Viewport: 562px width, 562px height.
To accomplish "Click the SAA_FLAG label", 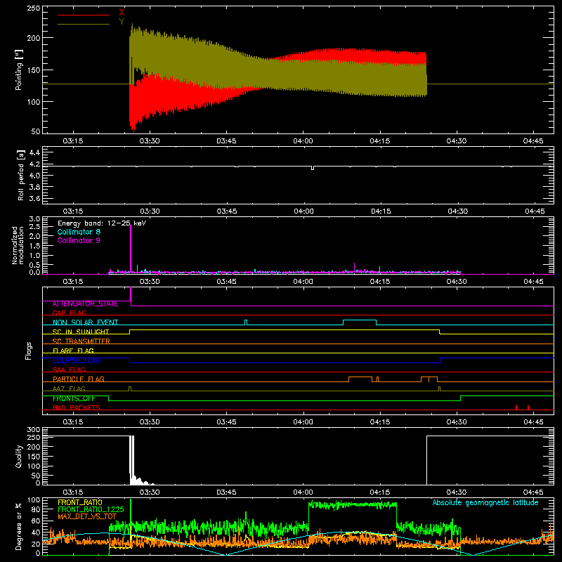I will (69, 370).
